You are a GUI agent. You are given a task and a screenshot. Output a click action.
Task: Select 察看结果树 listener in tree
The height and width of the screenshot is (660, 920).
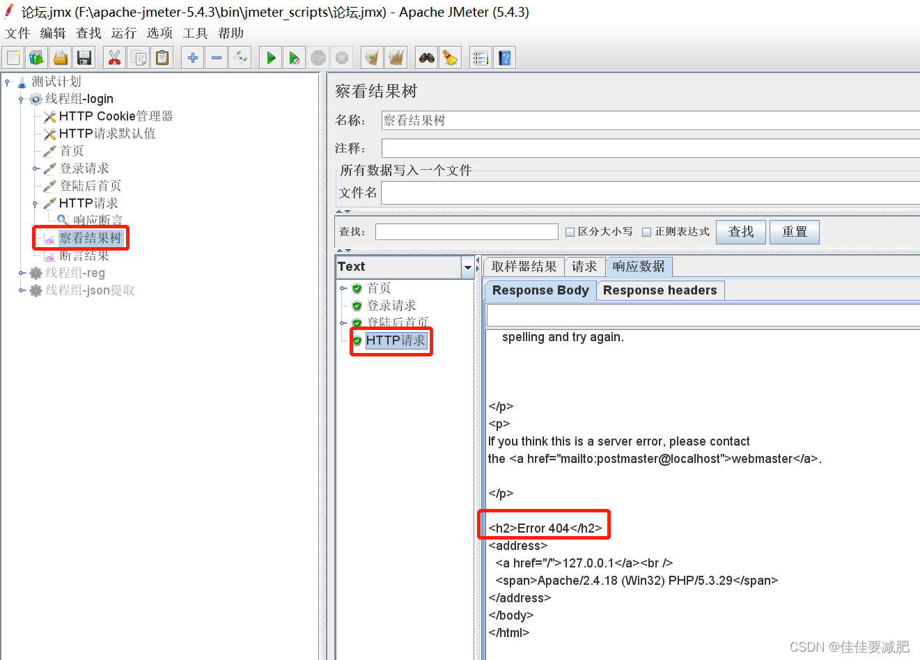(90, 238)
